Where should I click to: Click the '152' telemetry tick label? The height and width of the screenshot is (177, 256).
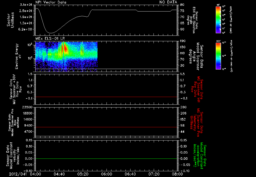(x=183, y=119)
